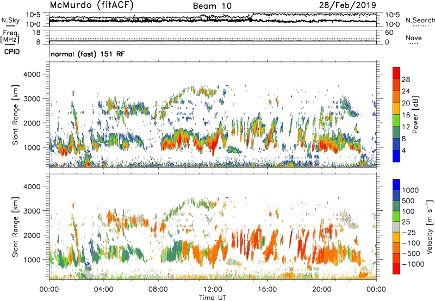
Task: Click the right 10^0 tick on the noise panel
Action: click(x=392, y=24)
